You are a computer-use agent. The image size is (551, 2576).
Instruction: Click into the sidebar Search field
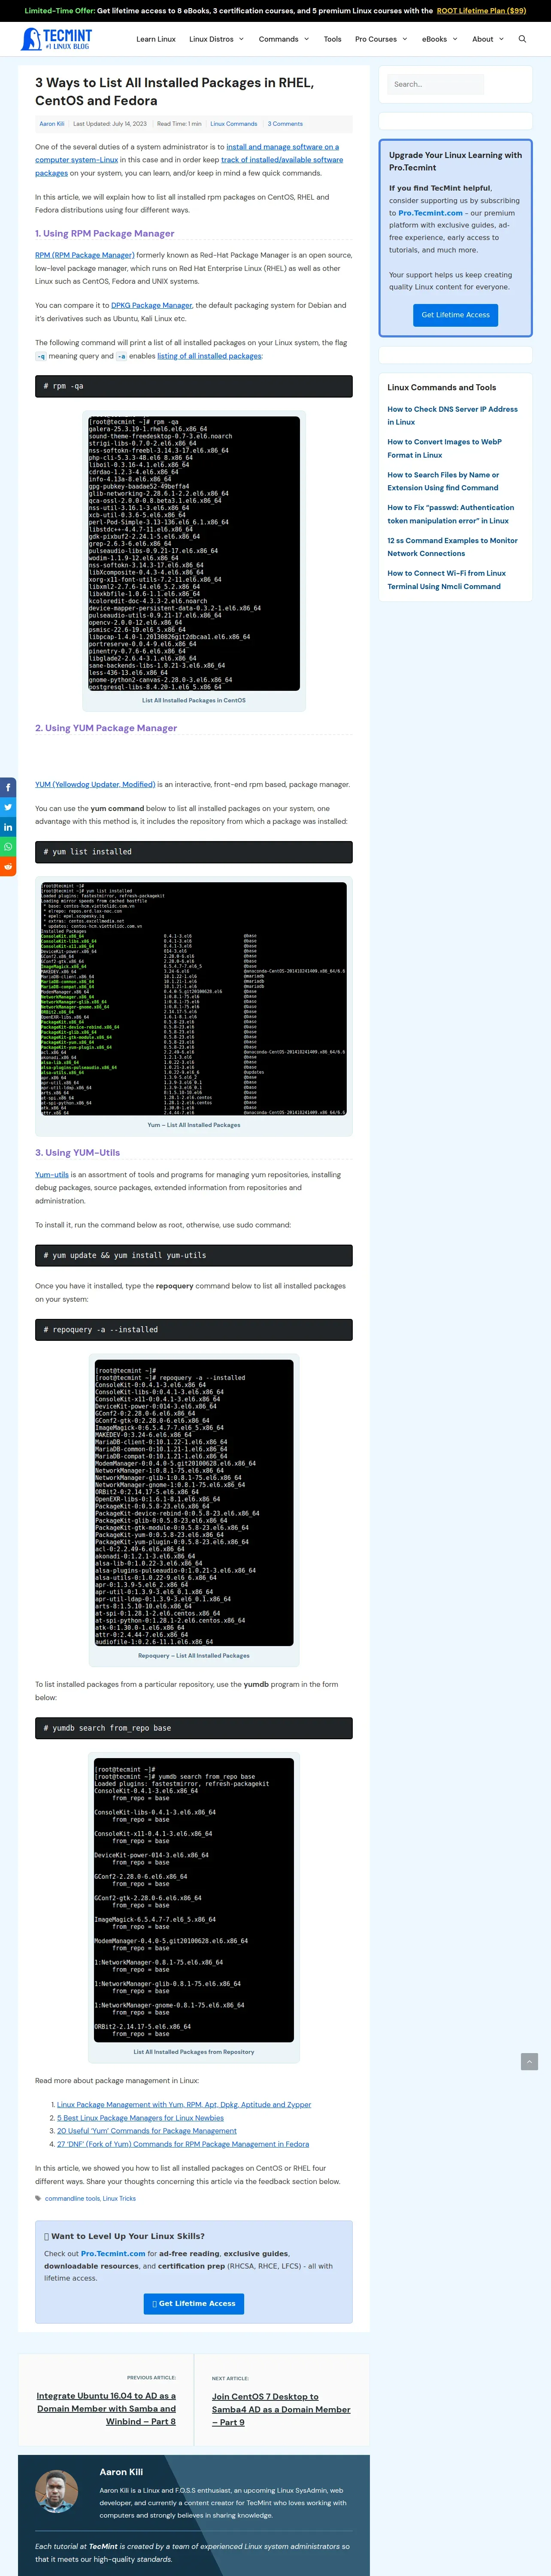(x=436, y=84)
